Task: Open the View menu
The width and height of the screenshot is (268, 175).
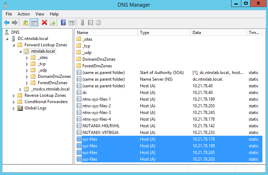Action: (x=40, y=14)
